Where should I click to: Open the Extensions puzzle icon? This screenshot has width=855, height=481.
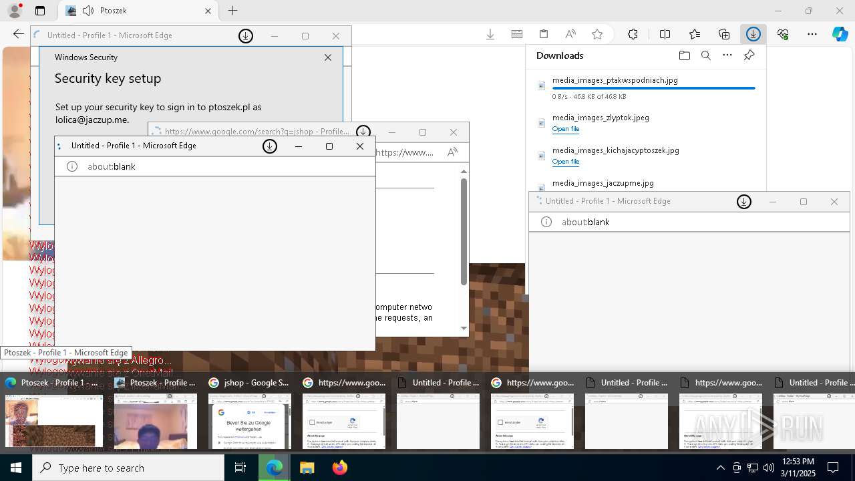point(633,34)
